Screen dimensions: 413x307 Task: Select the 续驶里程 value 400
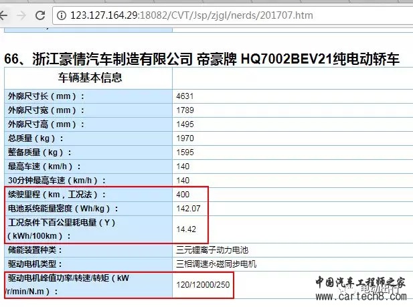[183, 195]
